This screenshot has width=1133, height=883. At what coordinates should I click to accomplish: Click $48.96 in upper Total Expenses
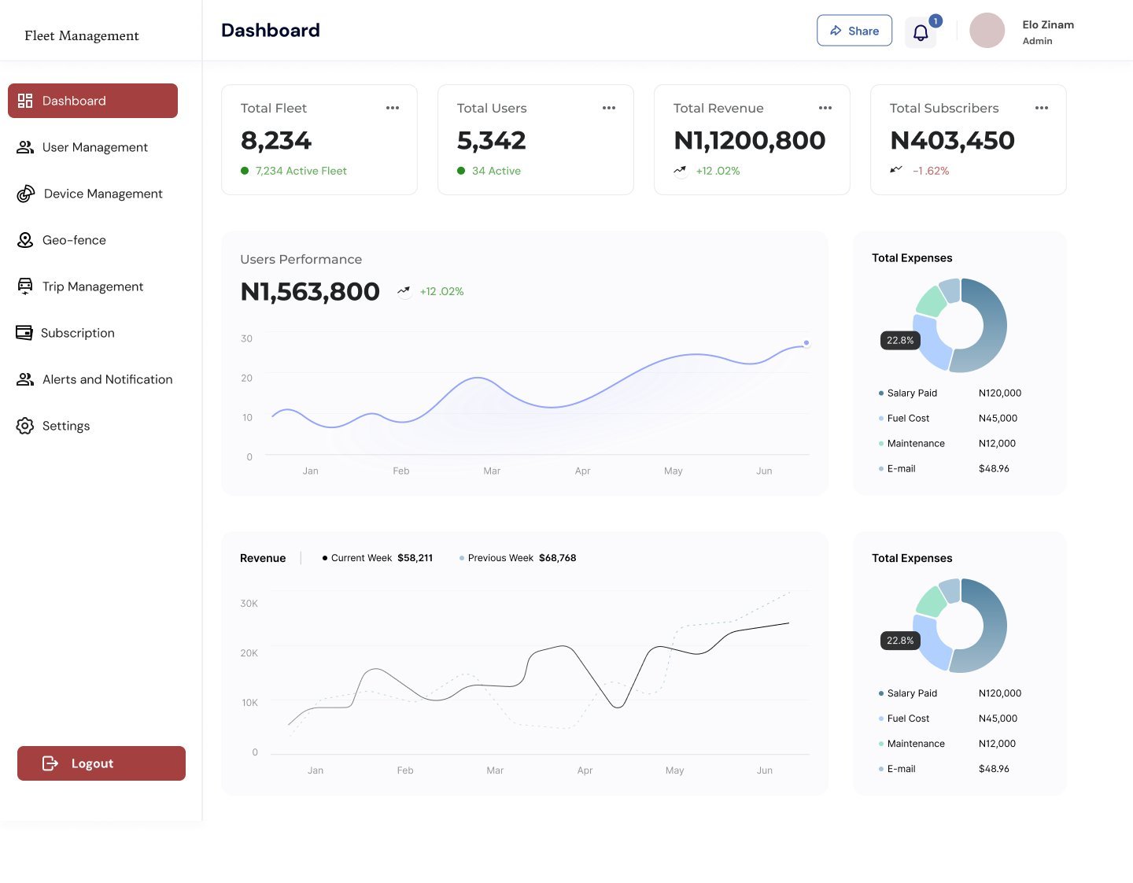(994, 469)
